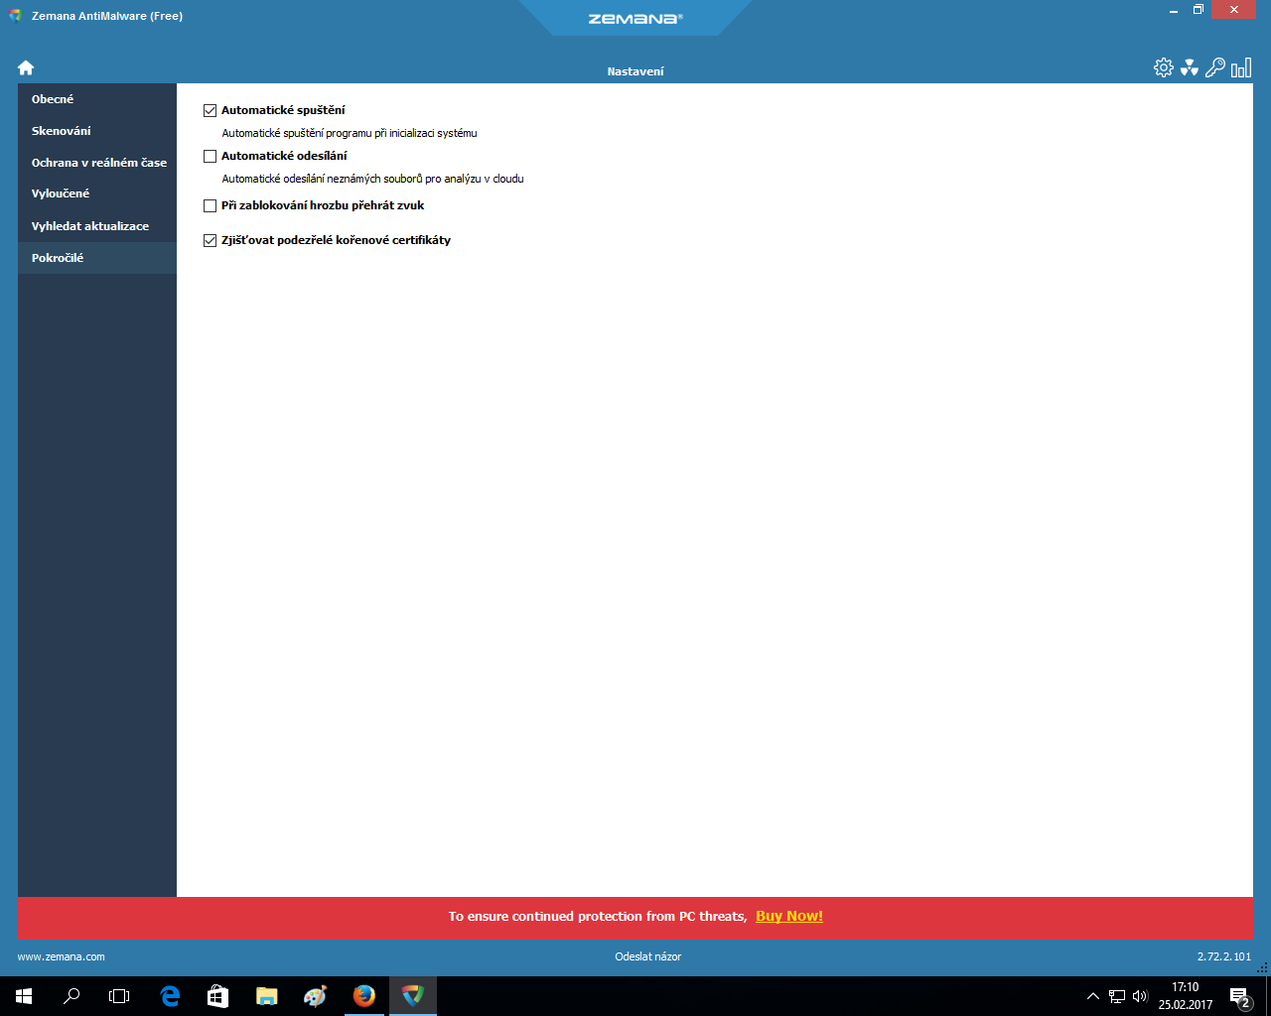The width and height of the screenshot is (1271, 1016).
Task: Switch to the Skenování section
Action: coord(61,131)
